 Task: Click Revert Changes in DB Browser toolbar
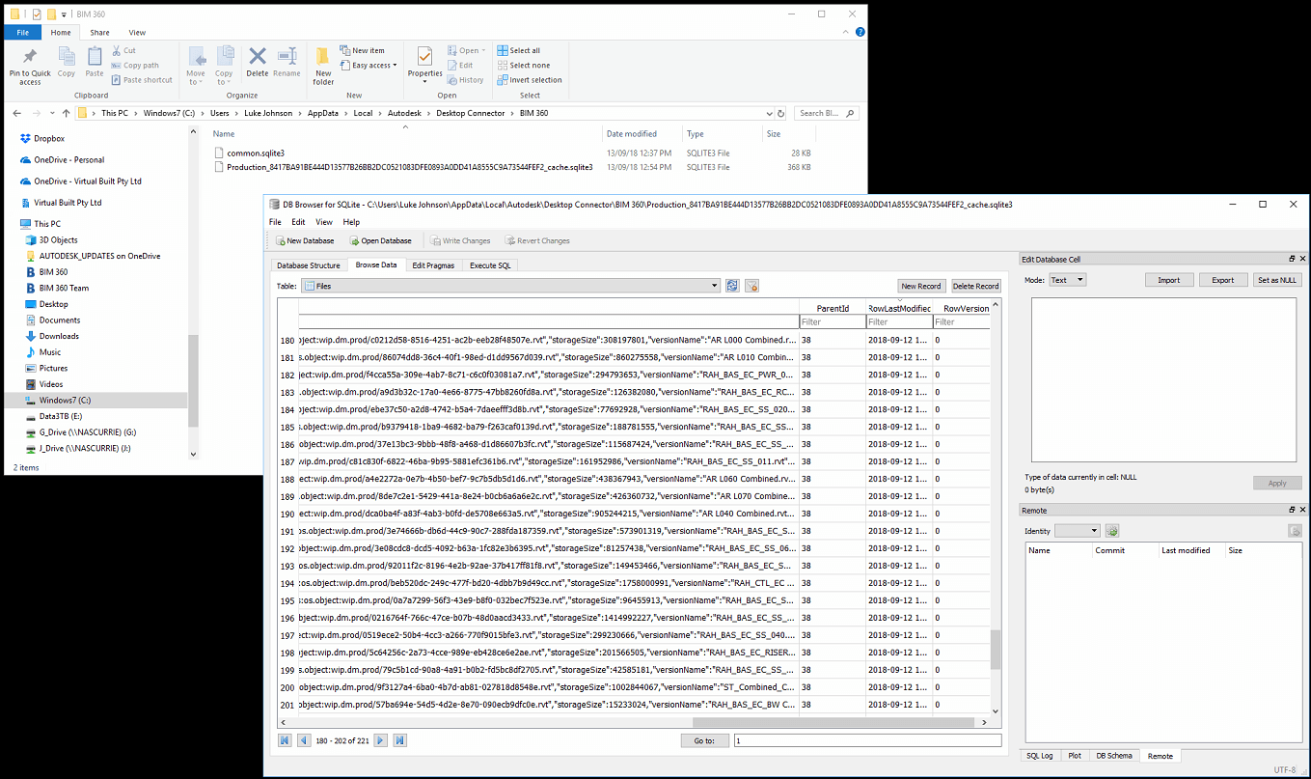pos(536,240)
